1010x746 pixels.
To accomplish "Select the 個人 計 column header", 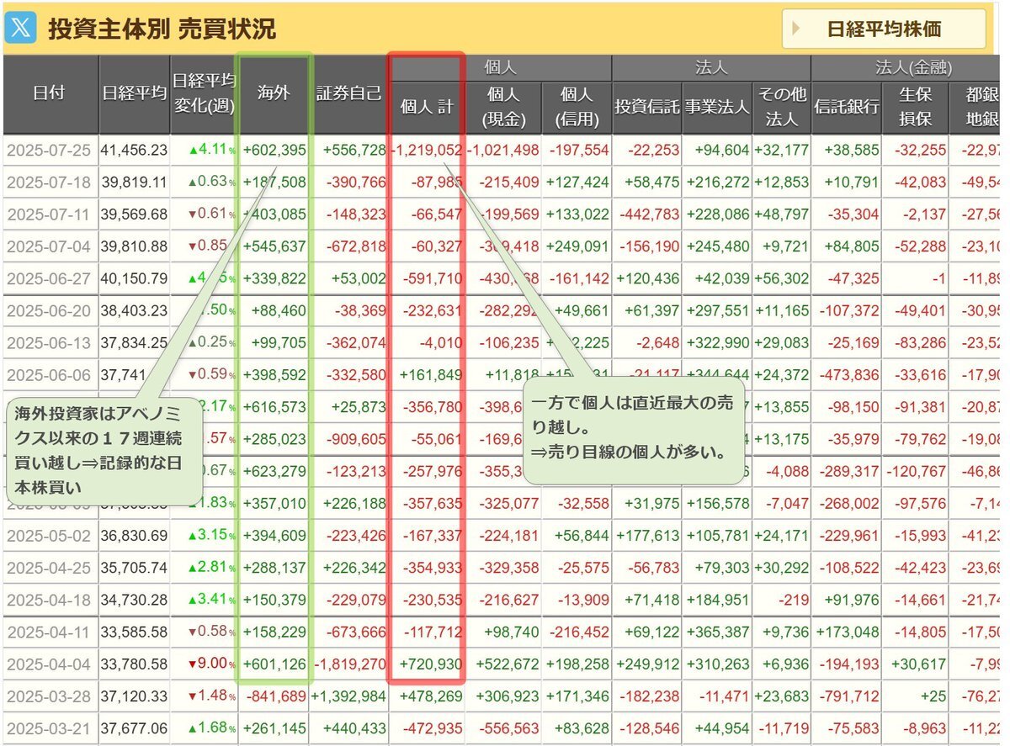I will coord(427,108).
